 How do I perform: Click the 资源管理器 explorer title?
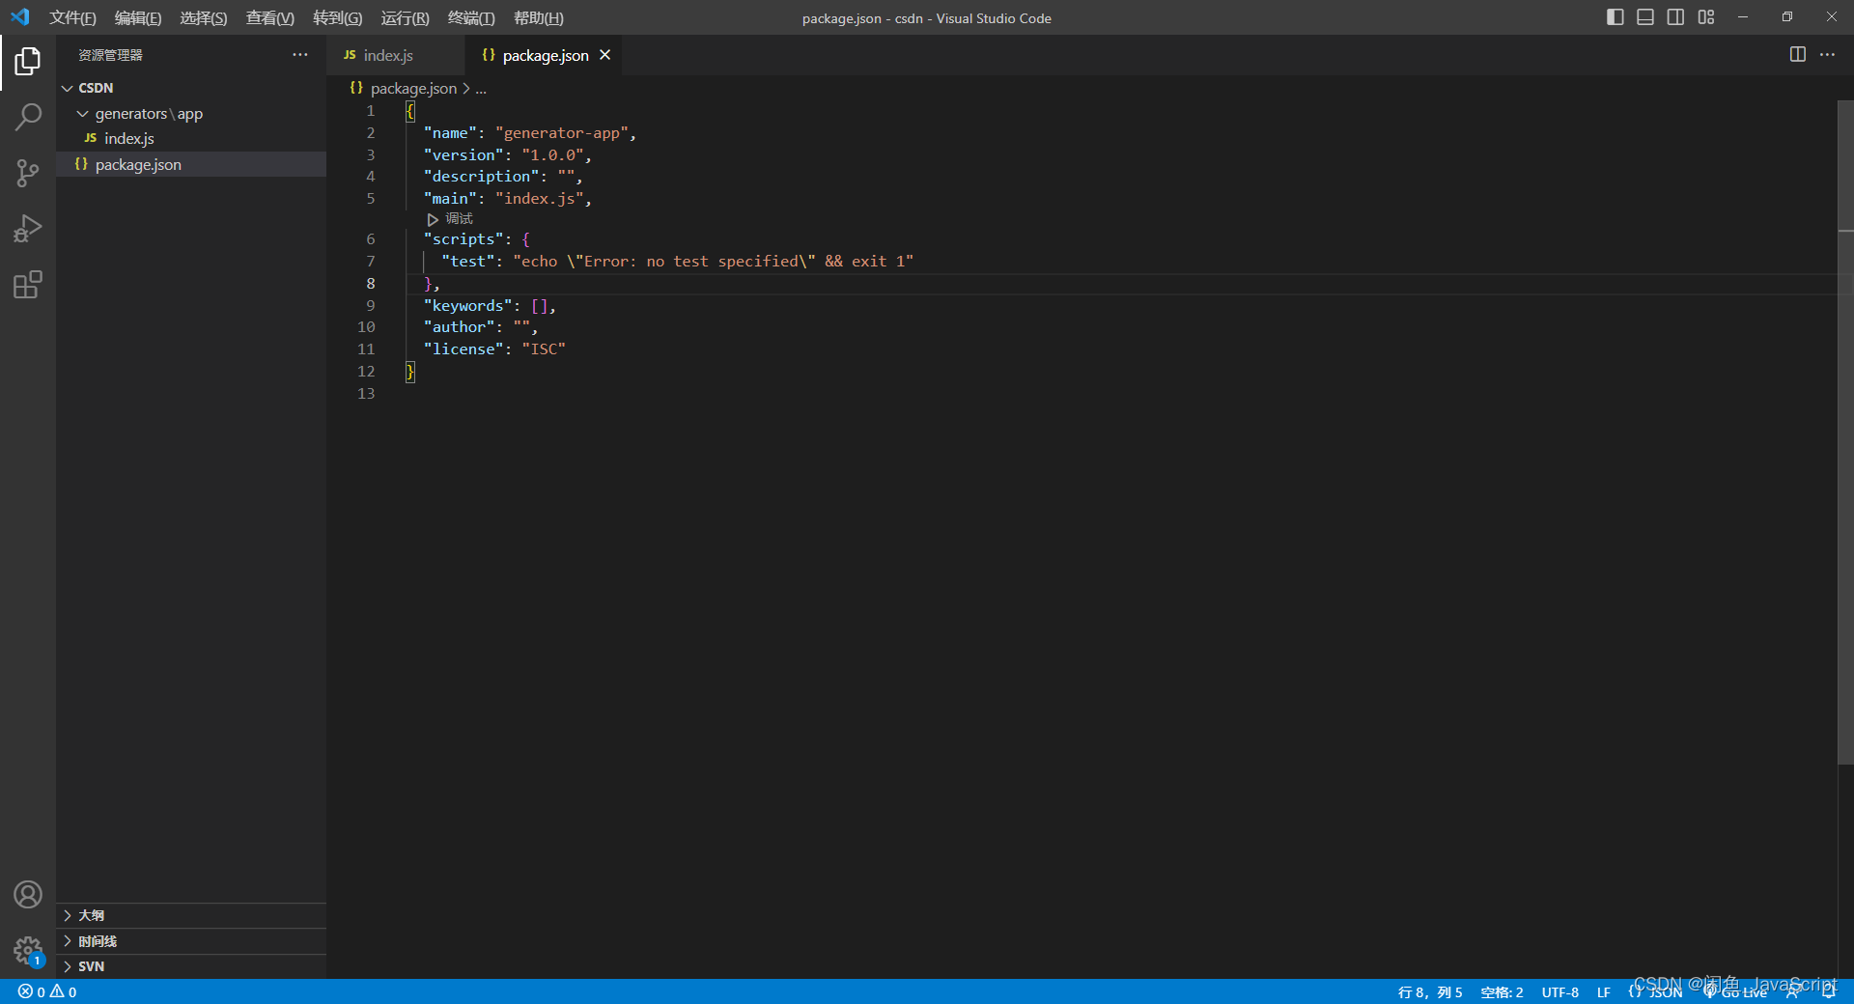[x=110, y=55]
